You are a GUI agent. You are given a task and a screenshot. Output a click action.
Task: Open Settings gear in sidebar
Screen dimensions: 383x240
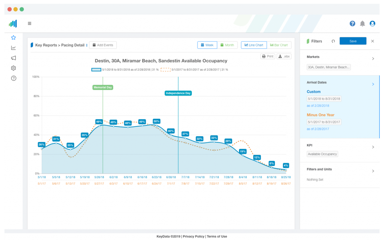tap(13, 68)
